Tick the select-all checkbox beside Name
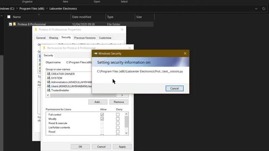The width and height of the screenshot is (269, 151). tap(9, 17)
